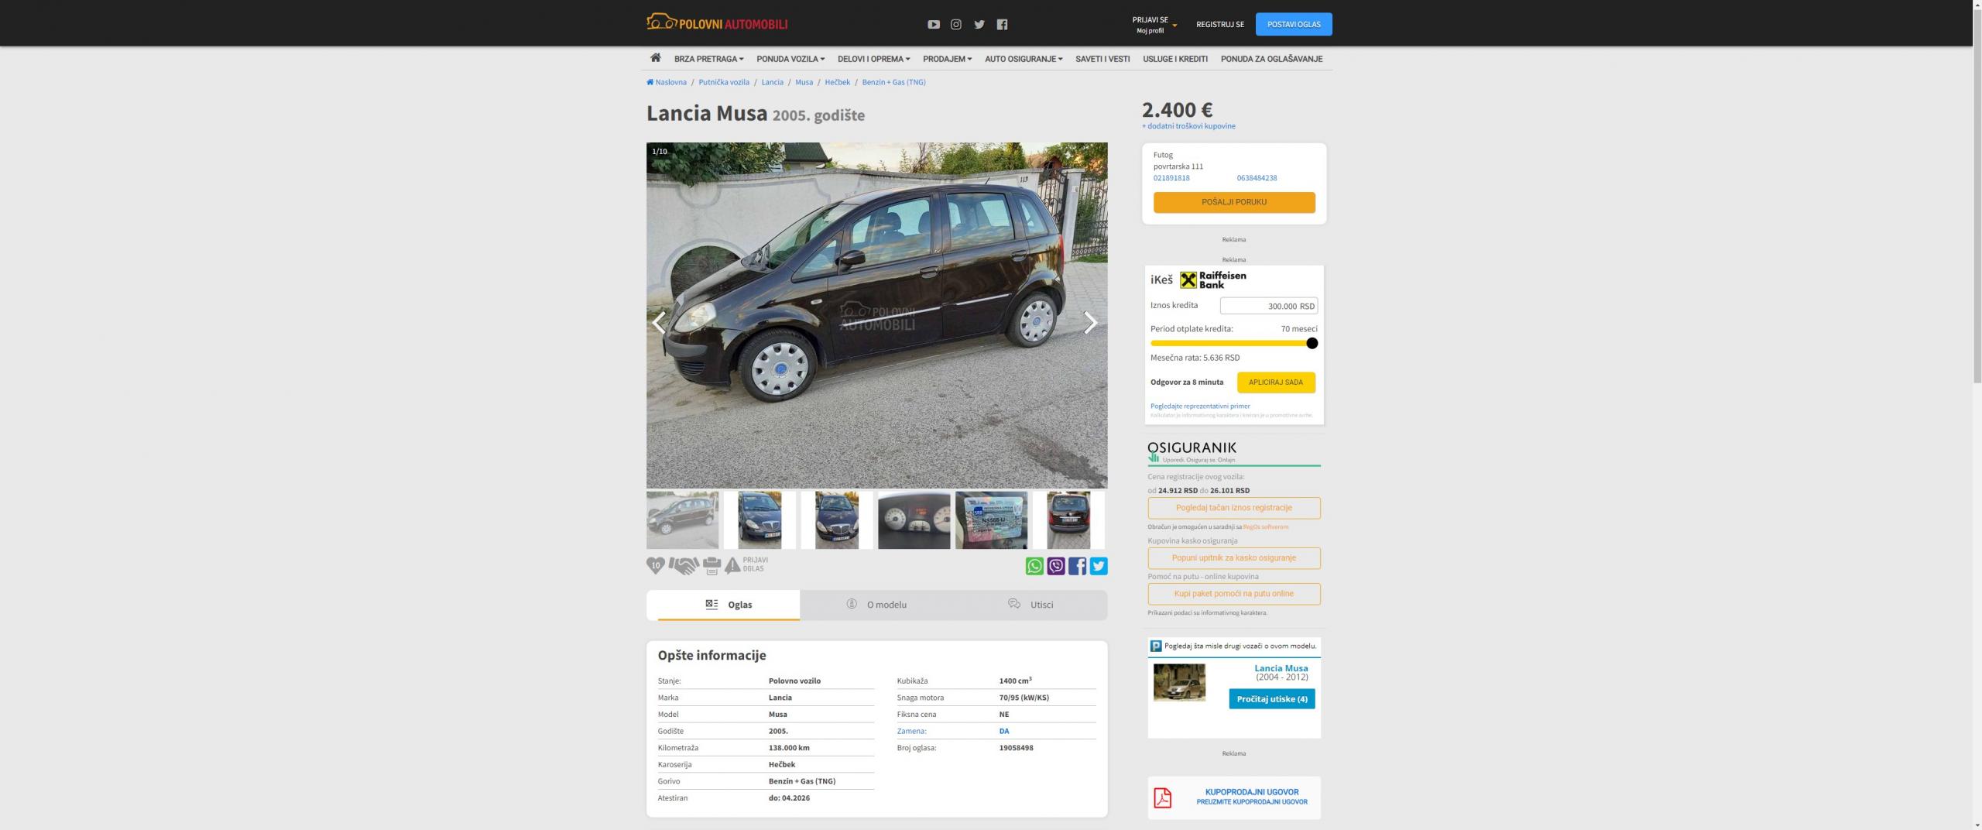Expand the Prijavi se profile dropdown
The image size is (1982, 830).
1154,25
